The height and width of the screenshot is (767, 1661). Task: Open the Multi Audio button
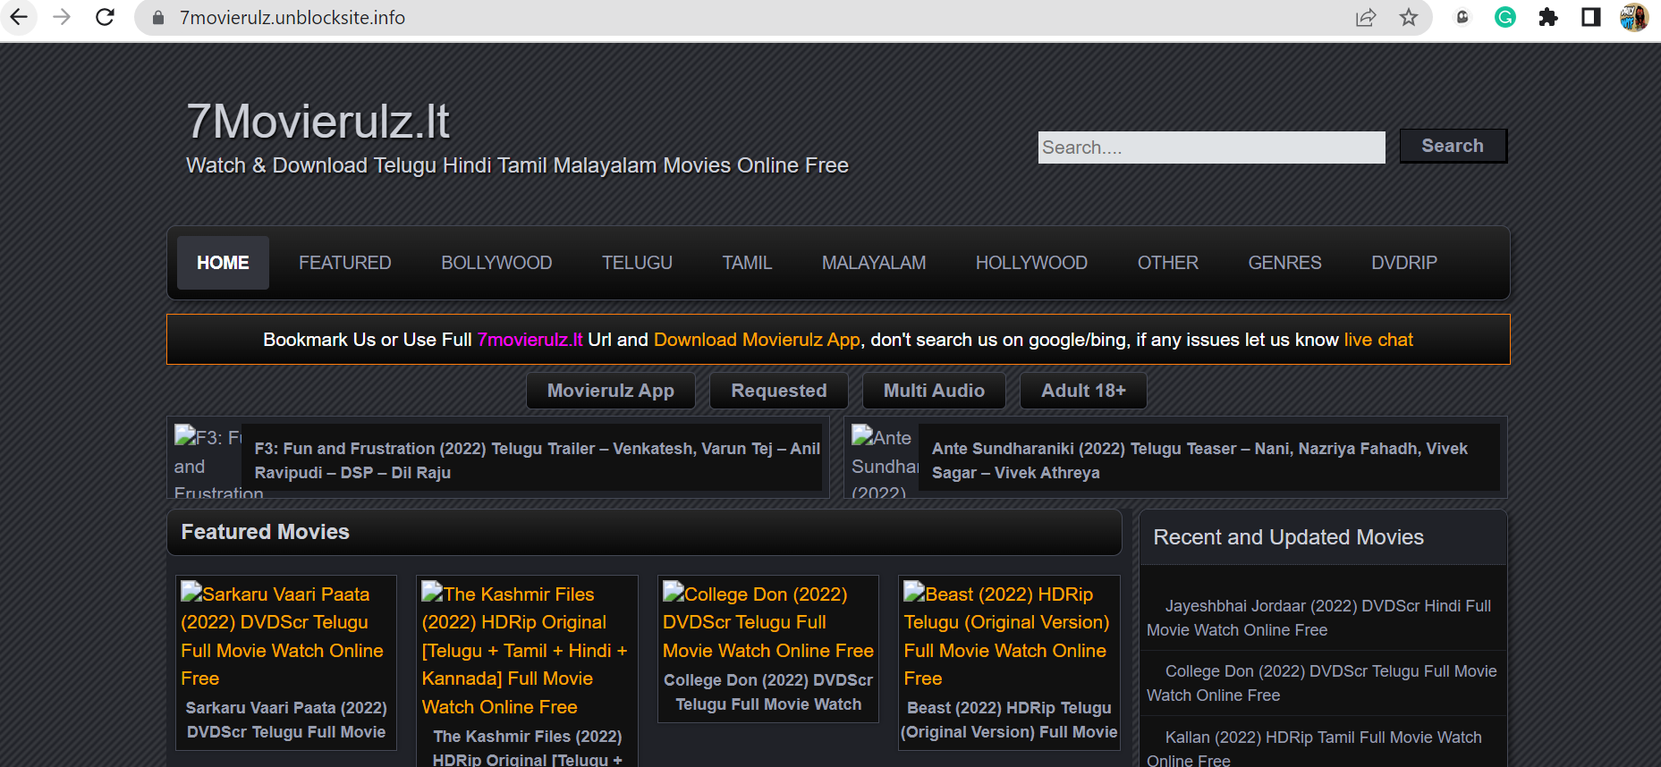[x=934, y=391]
